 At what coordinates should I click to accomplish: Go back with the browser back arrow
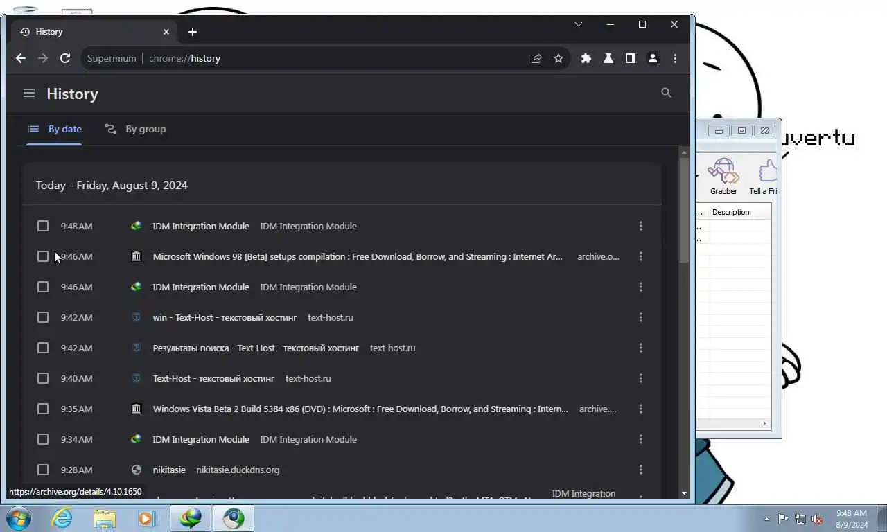[x=21, y=58]
